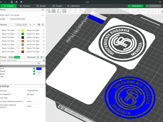
Task: Click the dark red filament 14 swatch
Action: click(23, 52)
